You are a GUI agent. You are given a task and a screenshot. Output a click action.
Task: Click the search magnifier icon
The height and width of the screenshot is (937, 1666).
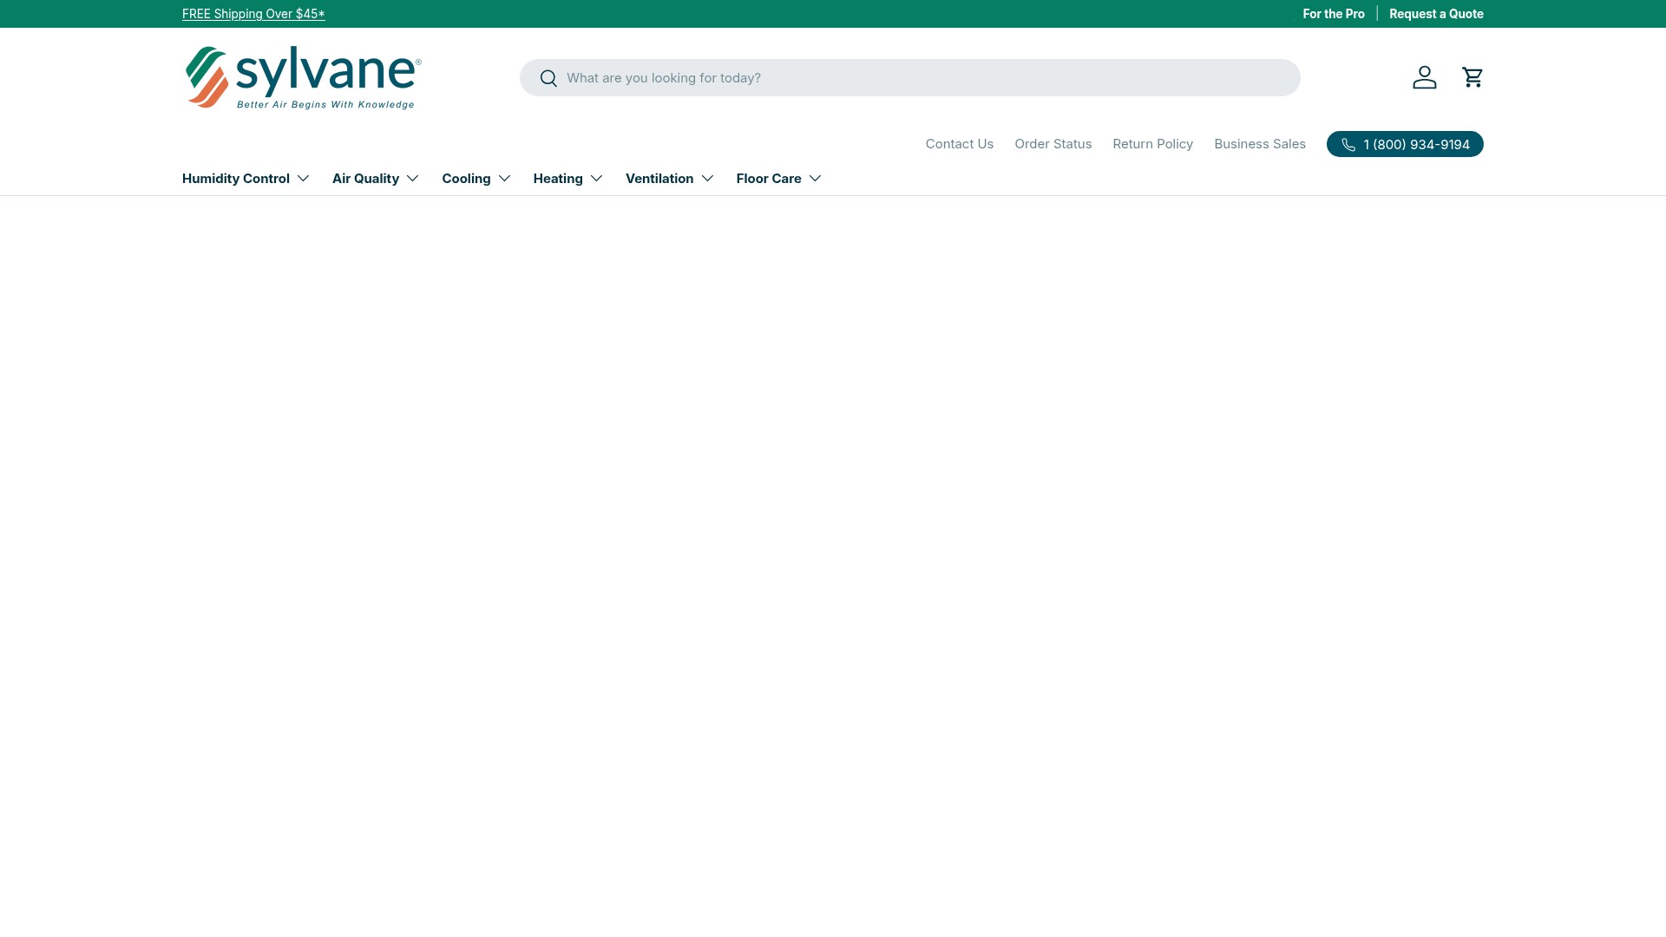point(548,78)
